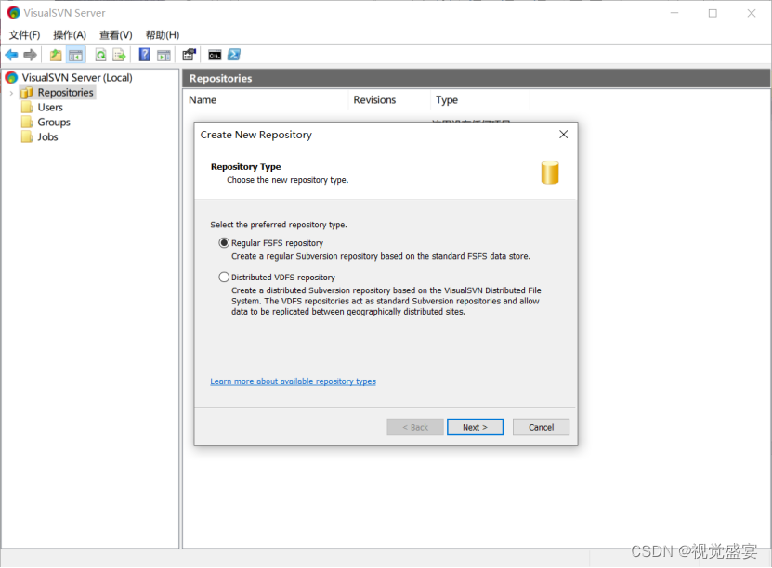Minimize the VisualSVN Server window
The image size is (772, 568).
pyautogui.click(x=674, y=13)
